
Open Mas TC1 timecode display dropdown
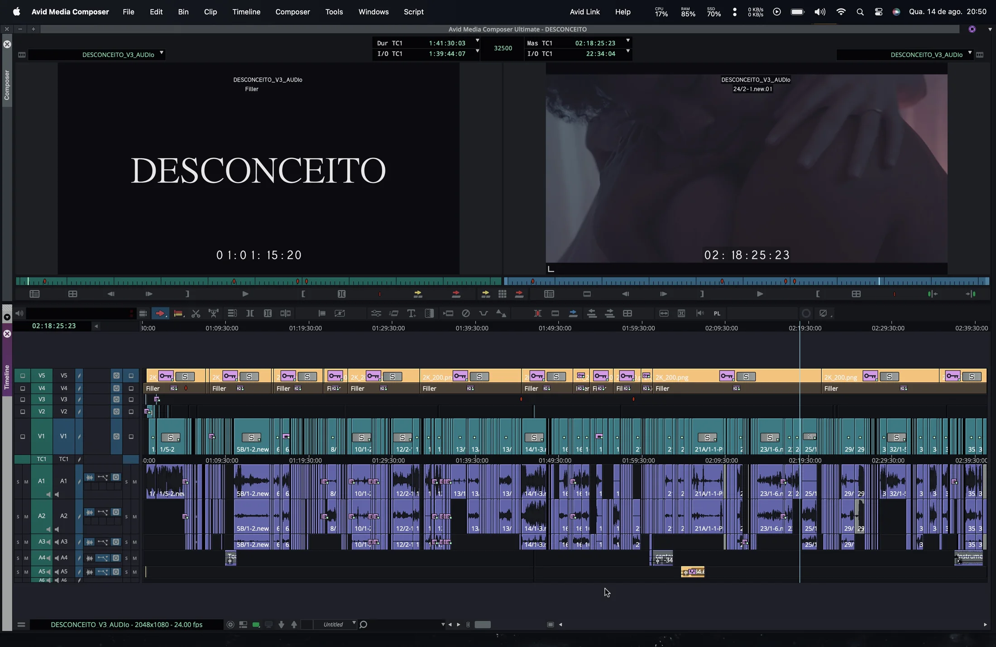[x=628, y=41]
